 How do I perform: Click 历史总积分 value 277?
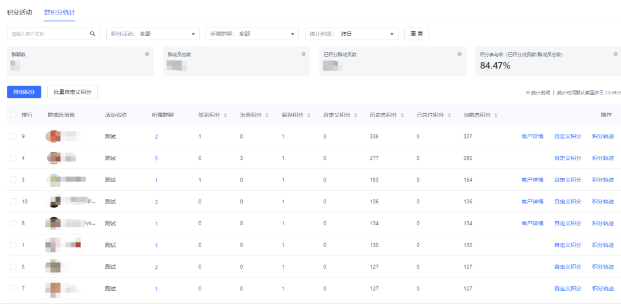point(374,158)
